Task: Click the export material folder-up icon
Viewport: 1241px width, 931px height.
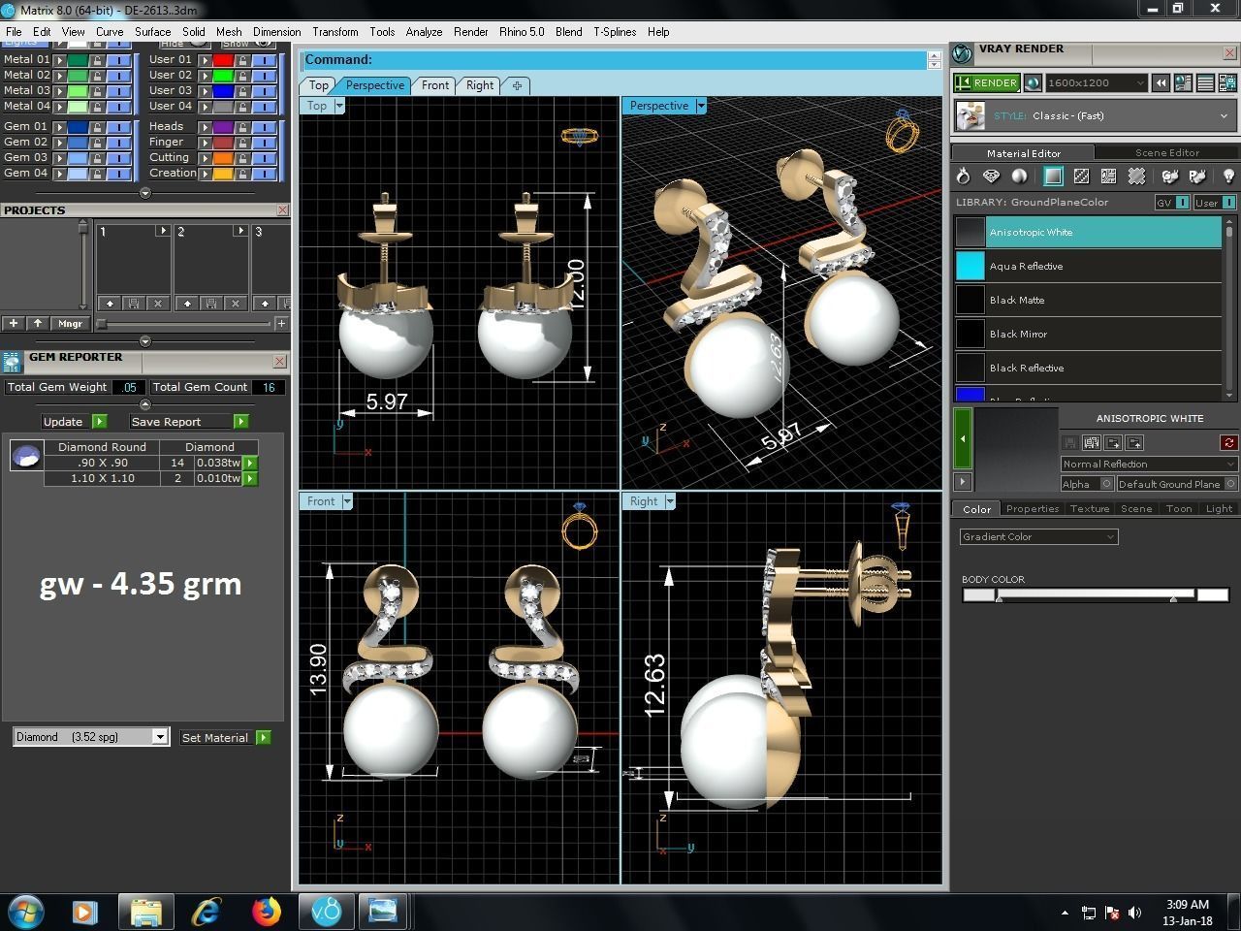Action: [1135, 442]
